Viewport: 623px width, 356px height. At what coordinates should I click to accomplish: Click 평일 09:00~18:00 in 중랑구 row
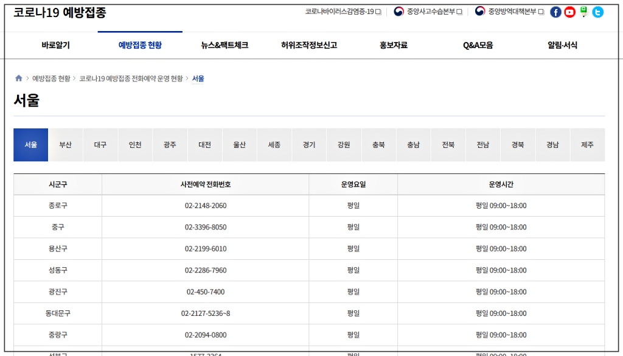point(501,335)
